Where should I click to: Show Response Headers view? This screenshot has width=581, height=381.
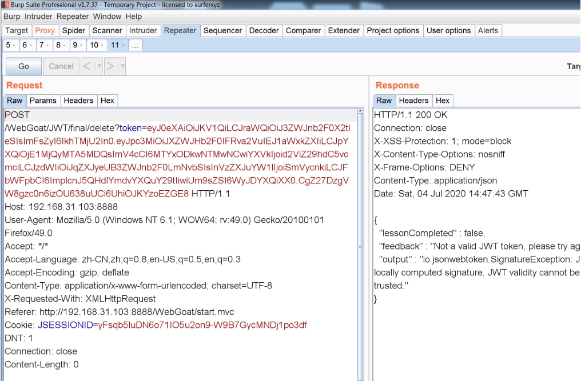click(414, 101)
